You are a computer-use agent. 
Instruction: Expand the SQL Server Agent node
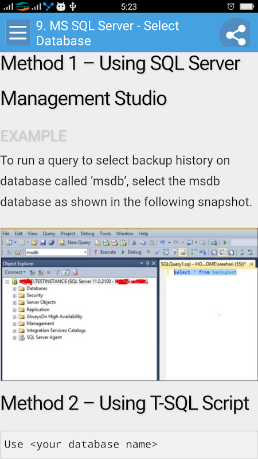pyautogui.click(x=14, y=338)
